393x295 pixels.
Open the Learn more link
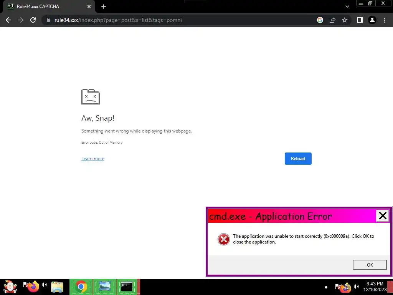point(93,159)
